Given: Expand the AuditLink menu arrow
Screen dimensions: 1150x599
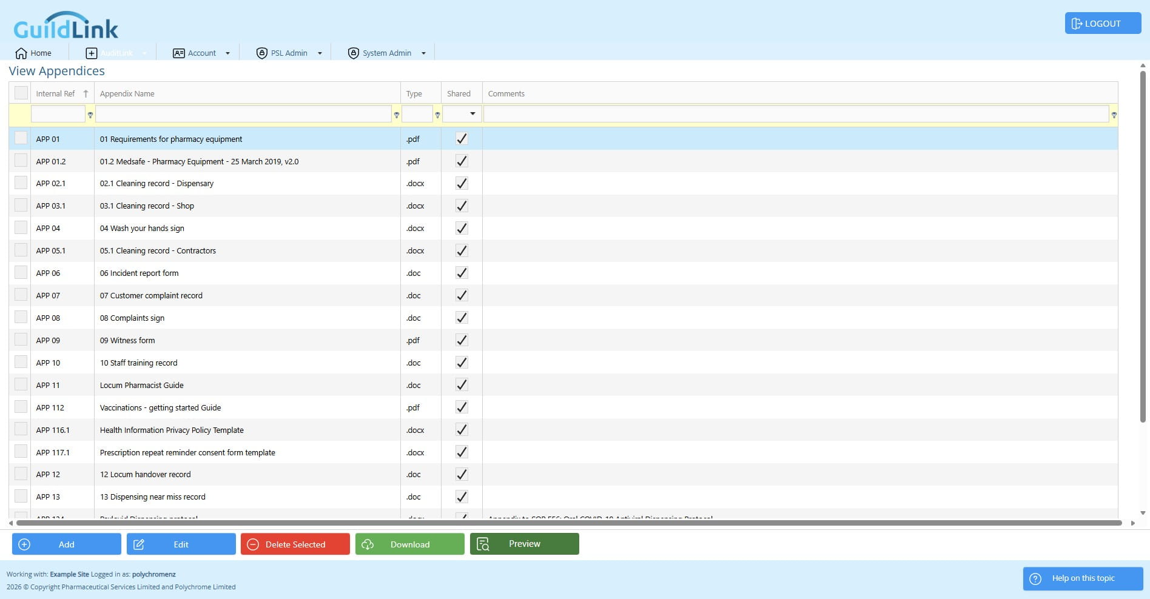Looking at the screenshot, I should pyautogui.click(x=144, y=53).
